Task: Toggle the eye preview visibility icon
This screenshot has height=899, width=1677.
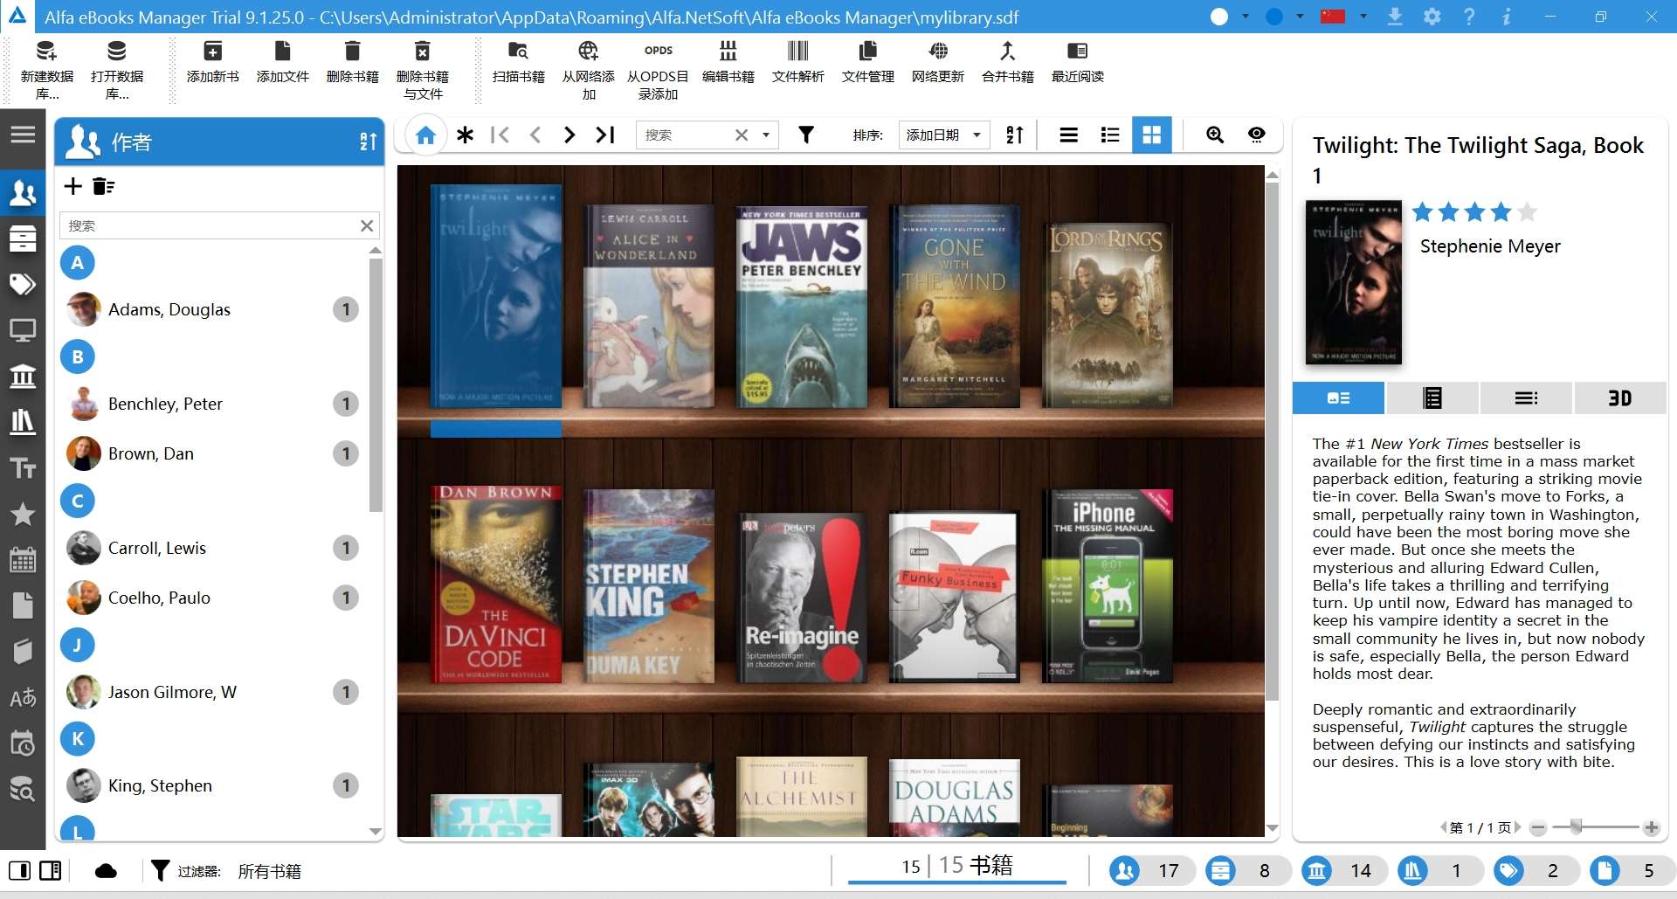Action: [x=1256, y=135]
